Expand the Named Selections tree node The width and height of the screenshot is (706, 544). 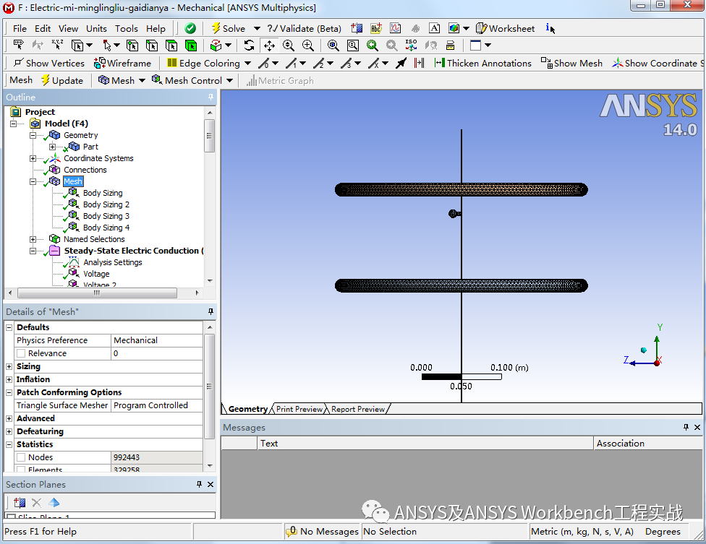[33, 239]
